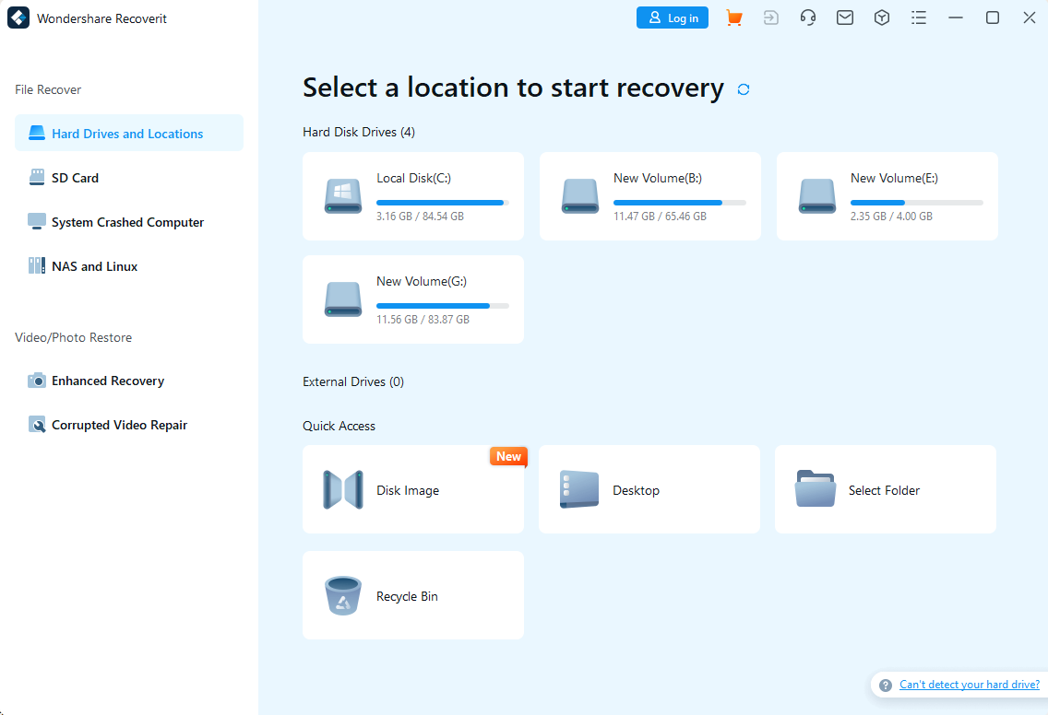Select the New Volume(E:) label
This screenshot has width=1048, height=715.
[894, 178]
